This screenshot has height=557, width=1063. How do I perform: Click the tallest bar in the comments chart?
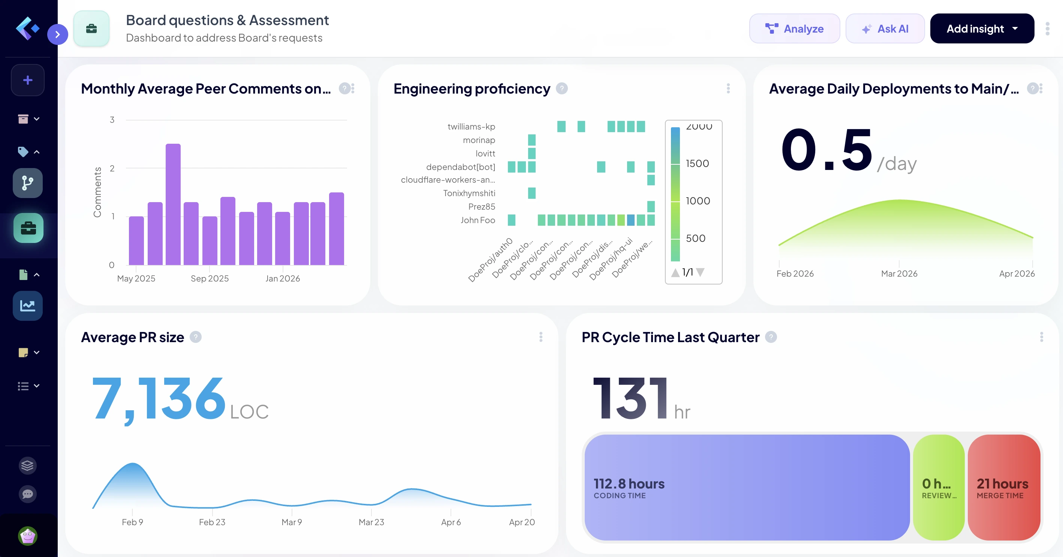tap(173, 204)
